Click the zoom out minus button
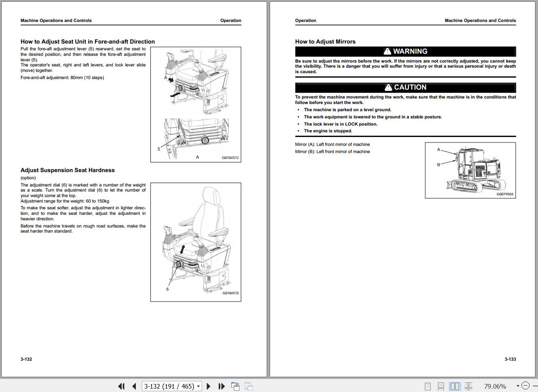538x392 pixels. 526,386
